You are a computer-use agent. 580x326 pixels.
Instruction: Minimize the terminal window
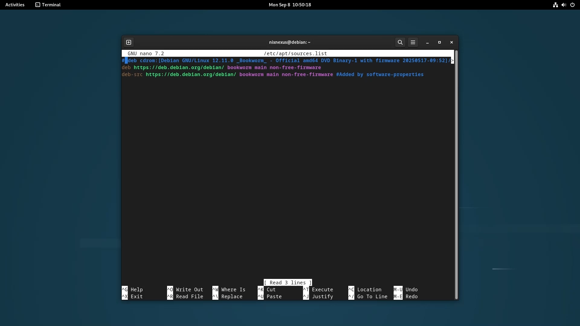pyautogui.click(x=427, y=42)
